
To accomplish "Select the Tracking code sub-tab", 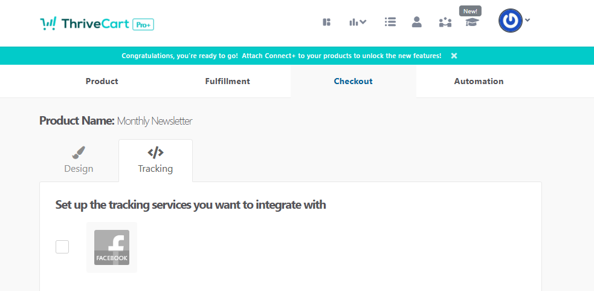I will point(155,160).
